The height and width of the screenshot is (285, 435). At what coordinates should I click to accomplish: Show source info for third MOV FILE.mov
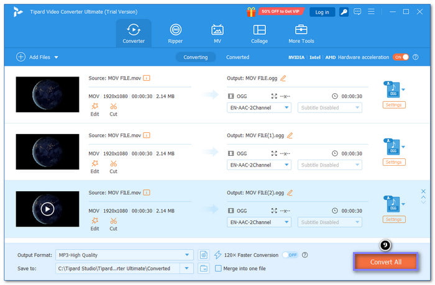point(147,192)
